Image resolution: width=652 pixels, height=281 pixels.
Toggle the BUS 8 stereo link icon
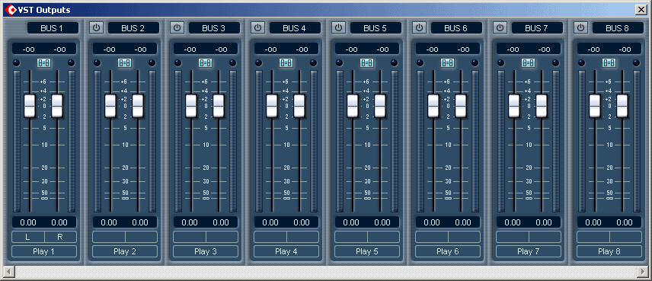(609, 62)
